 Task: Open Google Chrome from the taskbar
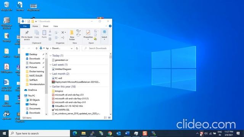(110, 133)
